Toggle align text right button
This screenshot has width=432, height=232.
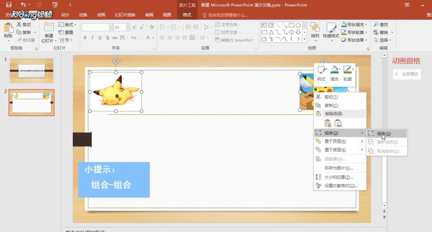click(x=177, y=37)
